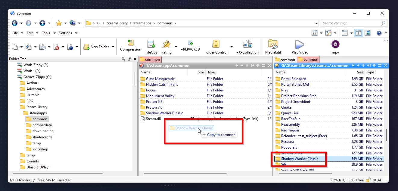Screen dimensions: 398x191
Task: Open the Folder Control button
Action: pyautogui.click(x=216, y=47)
